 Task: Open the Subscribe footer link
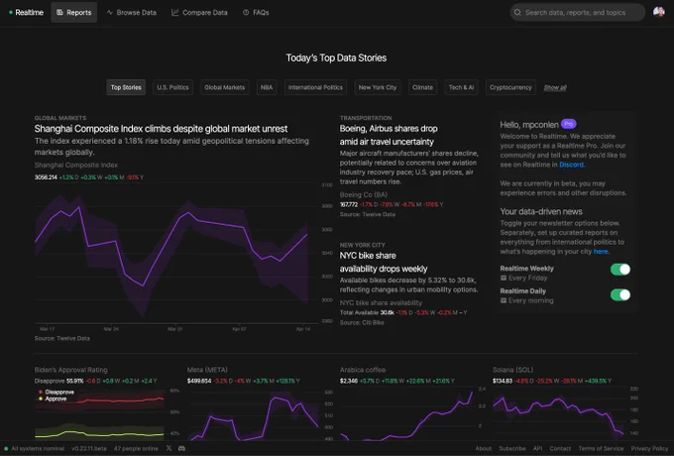pos(512,448)
